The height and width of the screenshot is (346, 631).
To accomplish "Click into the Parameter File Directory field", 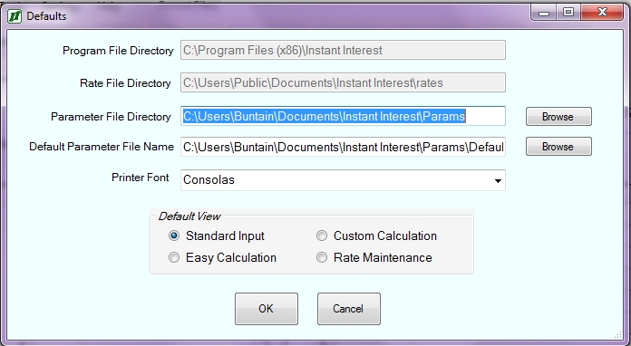I will pos(343,116).
